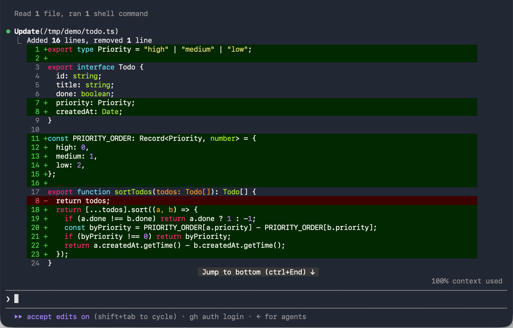This screenshot has width=513, height=328.
Task: Click the removed "return todos;" line
Action: point(252,201)
